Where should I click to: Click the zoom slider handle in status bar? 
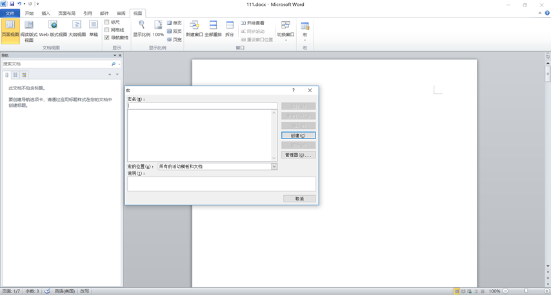pos(526,290)
